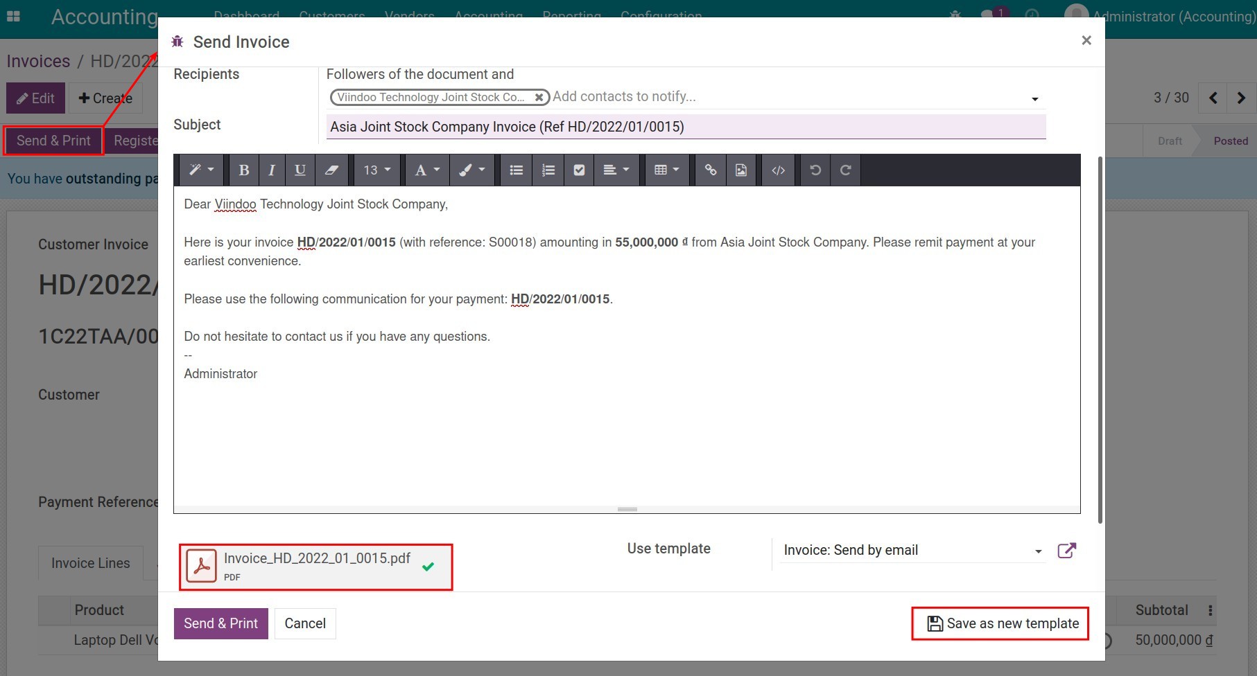Select the eraser remove-formatting icon
This screenshot has width=1257, height=676.
332,170
